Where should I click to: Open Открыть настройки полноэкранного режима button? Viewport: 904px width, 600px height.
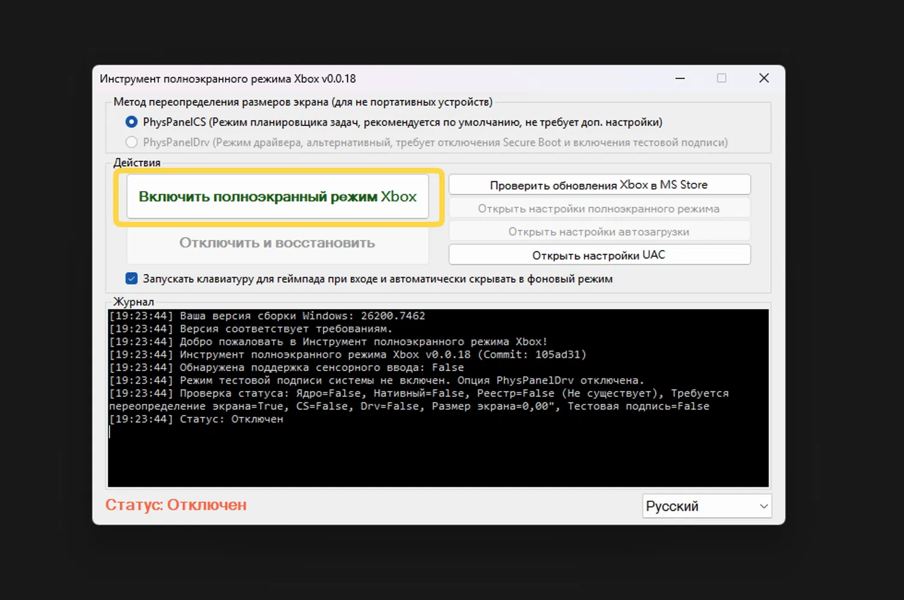(600, 208)
